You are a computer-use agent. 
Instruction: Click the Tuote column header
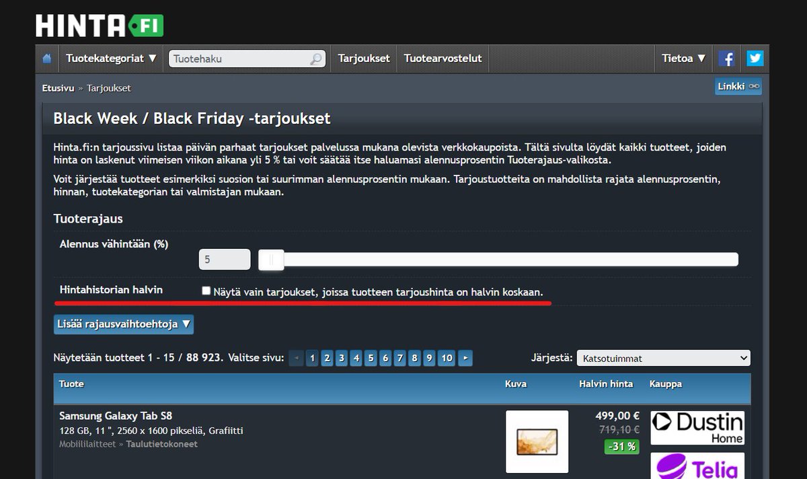click(x=71, y=384)
